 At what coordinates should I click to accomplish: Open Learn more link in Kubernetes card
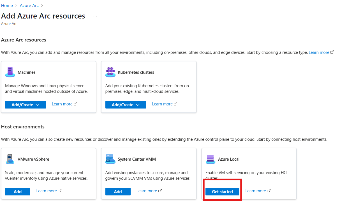tap(165, 104)
